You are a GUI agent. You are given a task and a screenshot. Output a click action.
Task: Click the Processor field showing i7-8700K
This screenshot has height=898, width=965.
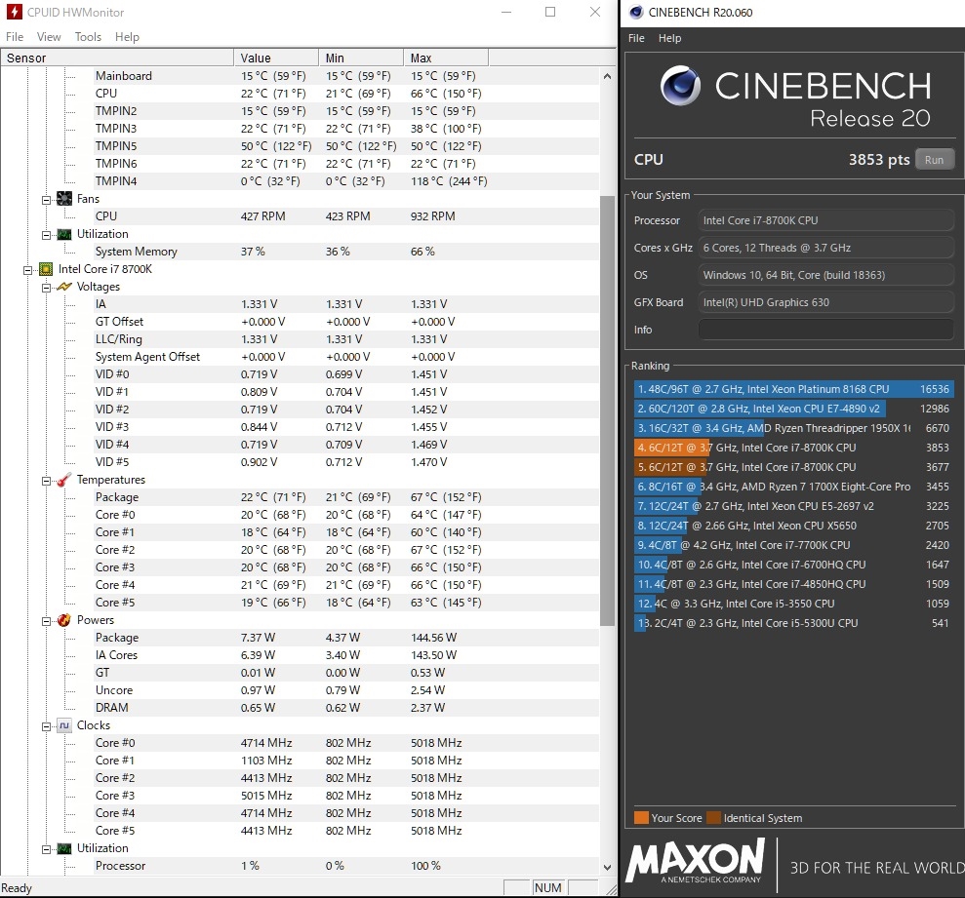coord(825,220)
